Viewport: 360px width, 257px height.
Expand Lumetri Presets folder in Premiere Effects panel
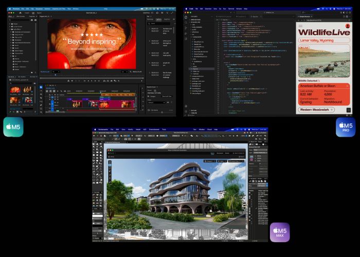point(10,27)
